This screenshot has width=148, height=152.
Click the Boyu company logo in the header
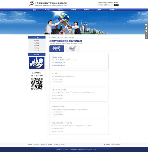click(x=31, y=4)
